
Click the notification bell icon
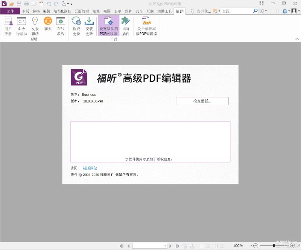tap(285, 11)
